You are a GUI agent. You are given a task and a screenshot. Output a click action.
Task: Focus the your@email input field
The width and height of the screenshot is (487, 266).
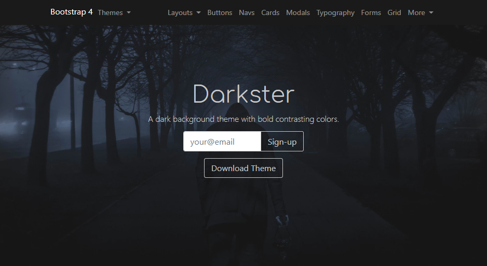coord(222,142)
